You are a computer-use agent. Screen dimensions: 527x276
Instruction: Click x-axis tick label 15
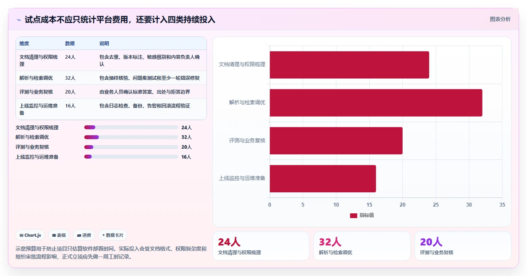click(369, 205)
